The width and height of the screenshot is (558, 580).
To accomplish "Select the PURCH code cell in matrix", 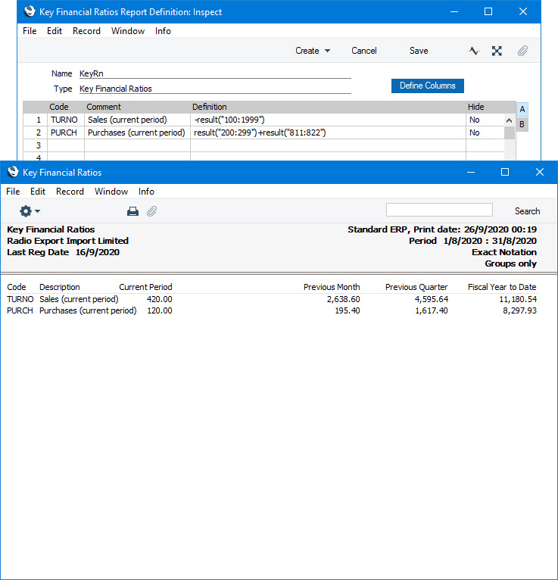I will tap(66, 133).
